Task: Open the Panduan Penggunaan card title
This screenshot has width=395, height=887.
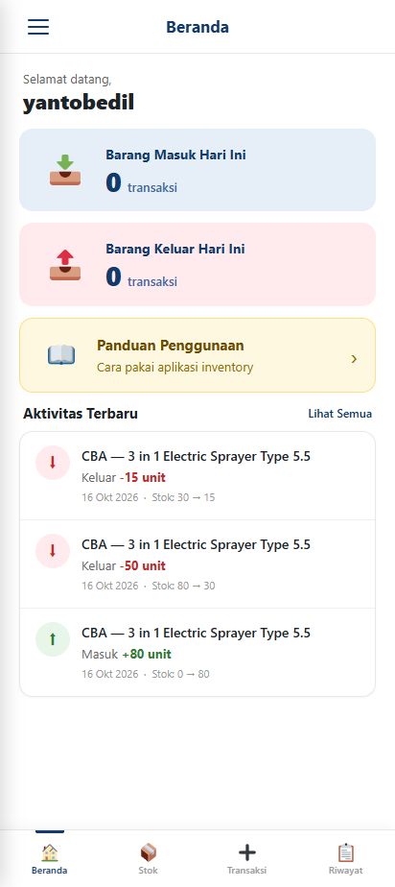Action: [170, 345]
